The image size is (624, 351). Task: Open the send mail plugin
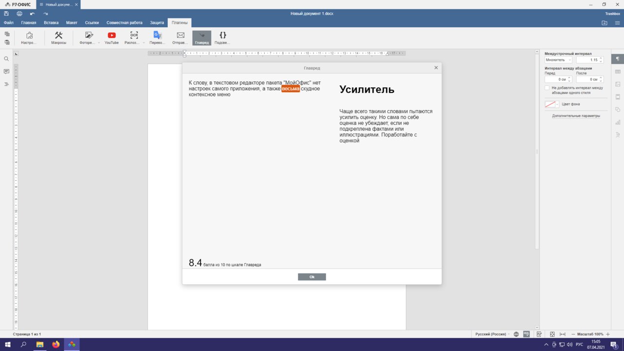pos(180,38)
